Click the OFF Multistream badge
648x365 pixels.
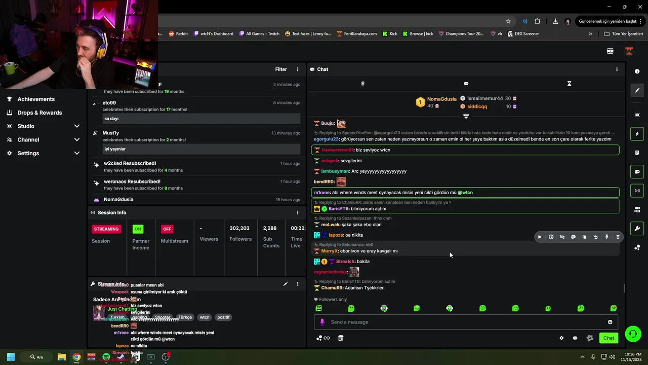point(167,229)
